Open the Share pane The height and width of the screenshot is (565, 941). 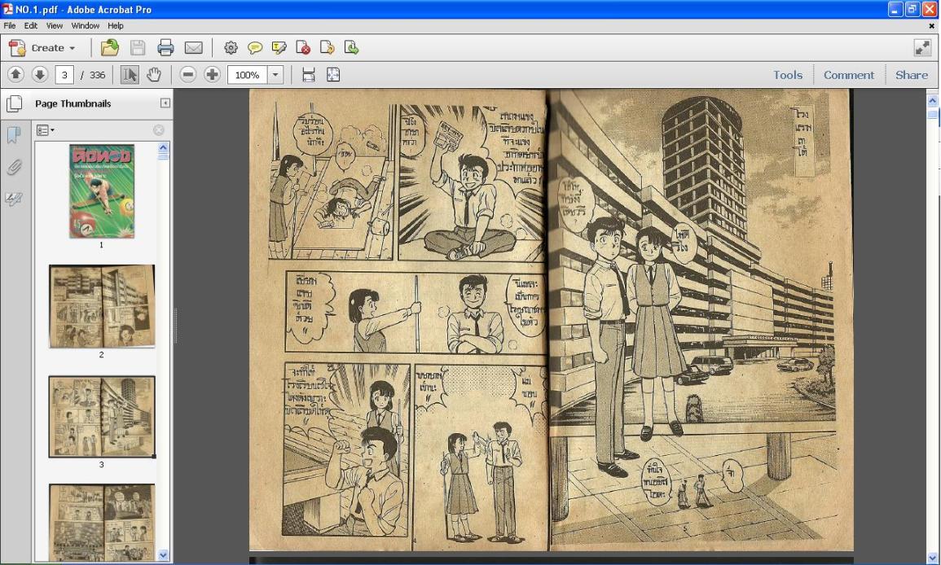click(x=912, y=75)
